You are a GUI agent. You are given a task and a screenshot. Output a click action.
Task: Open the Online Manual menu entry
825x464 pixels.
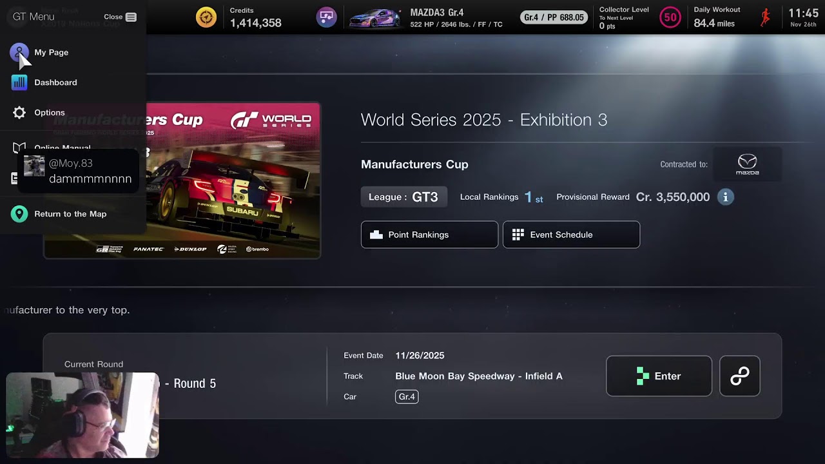click(63, 148)
